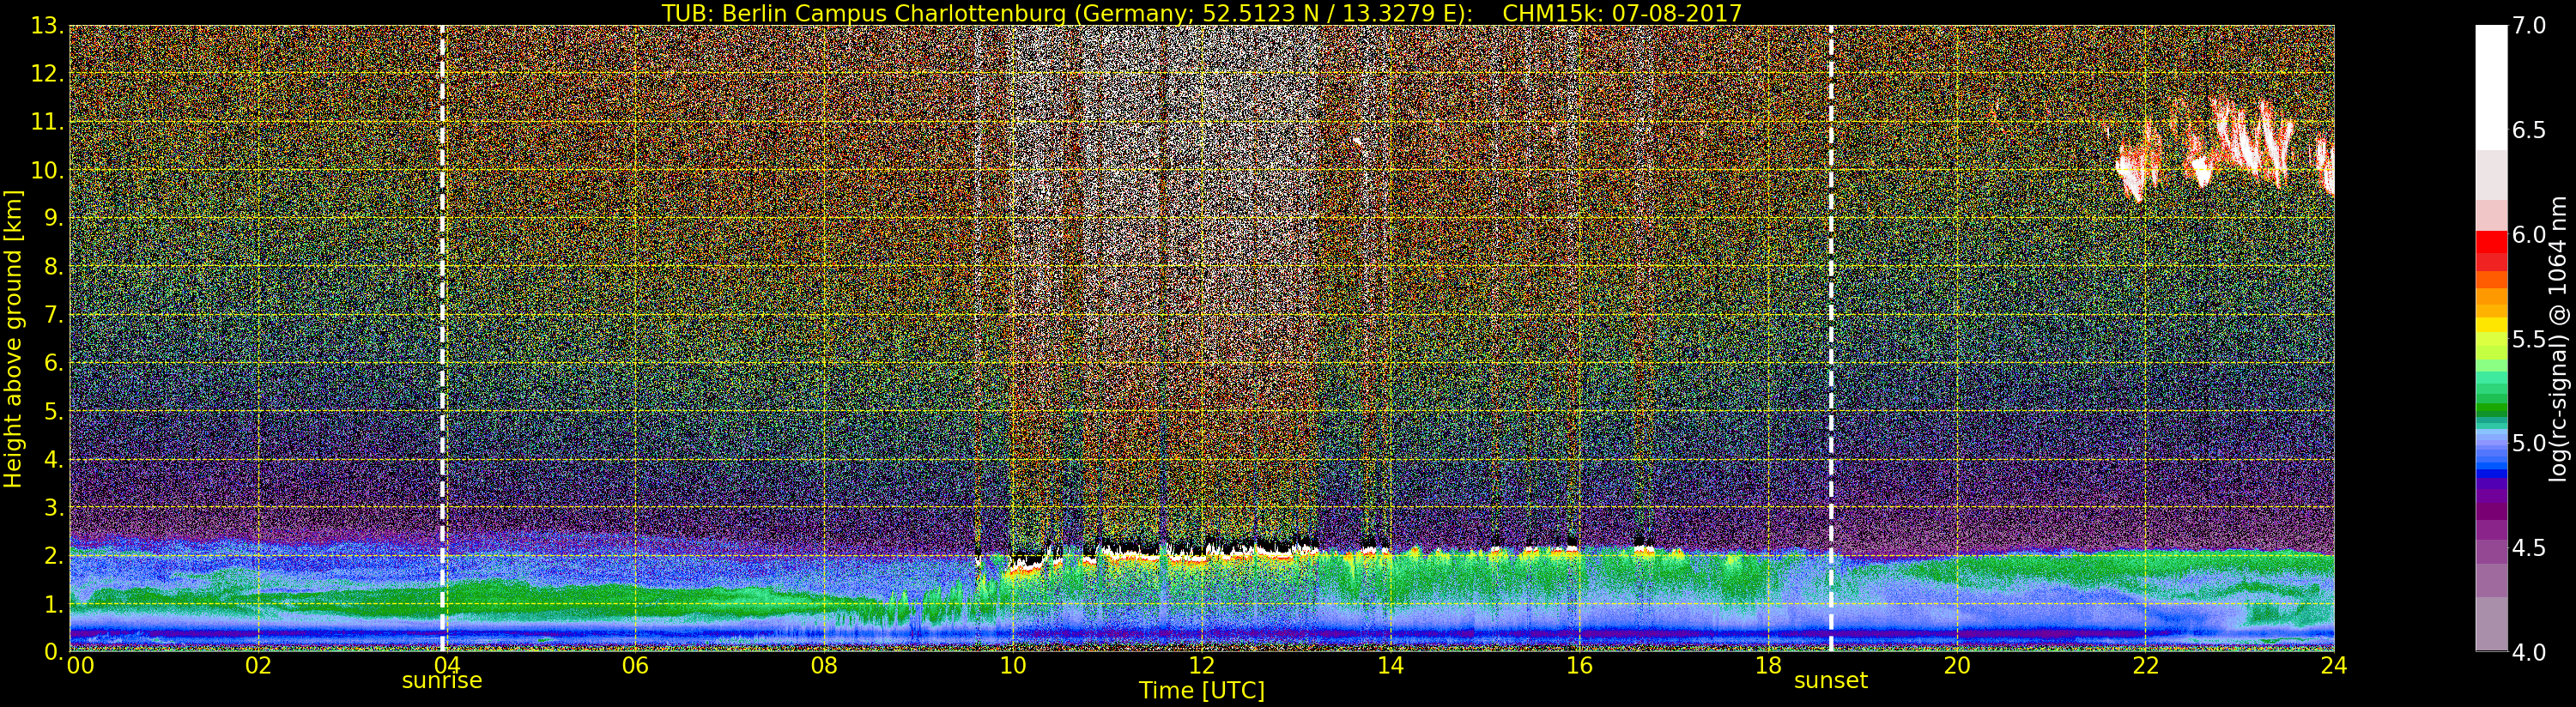This screenshot has height=707, width=2576.
Task: Click the '1.' tick on the height axis
Action: pyautogui.click(x=54, y=603)
